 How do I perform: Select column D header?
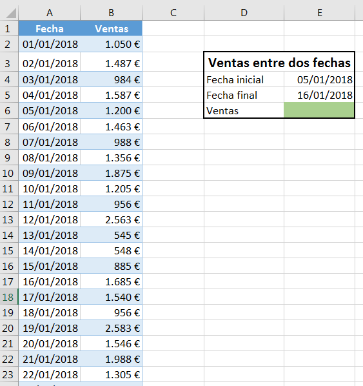(x=244, y=12)
